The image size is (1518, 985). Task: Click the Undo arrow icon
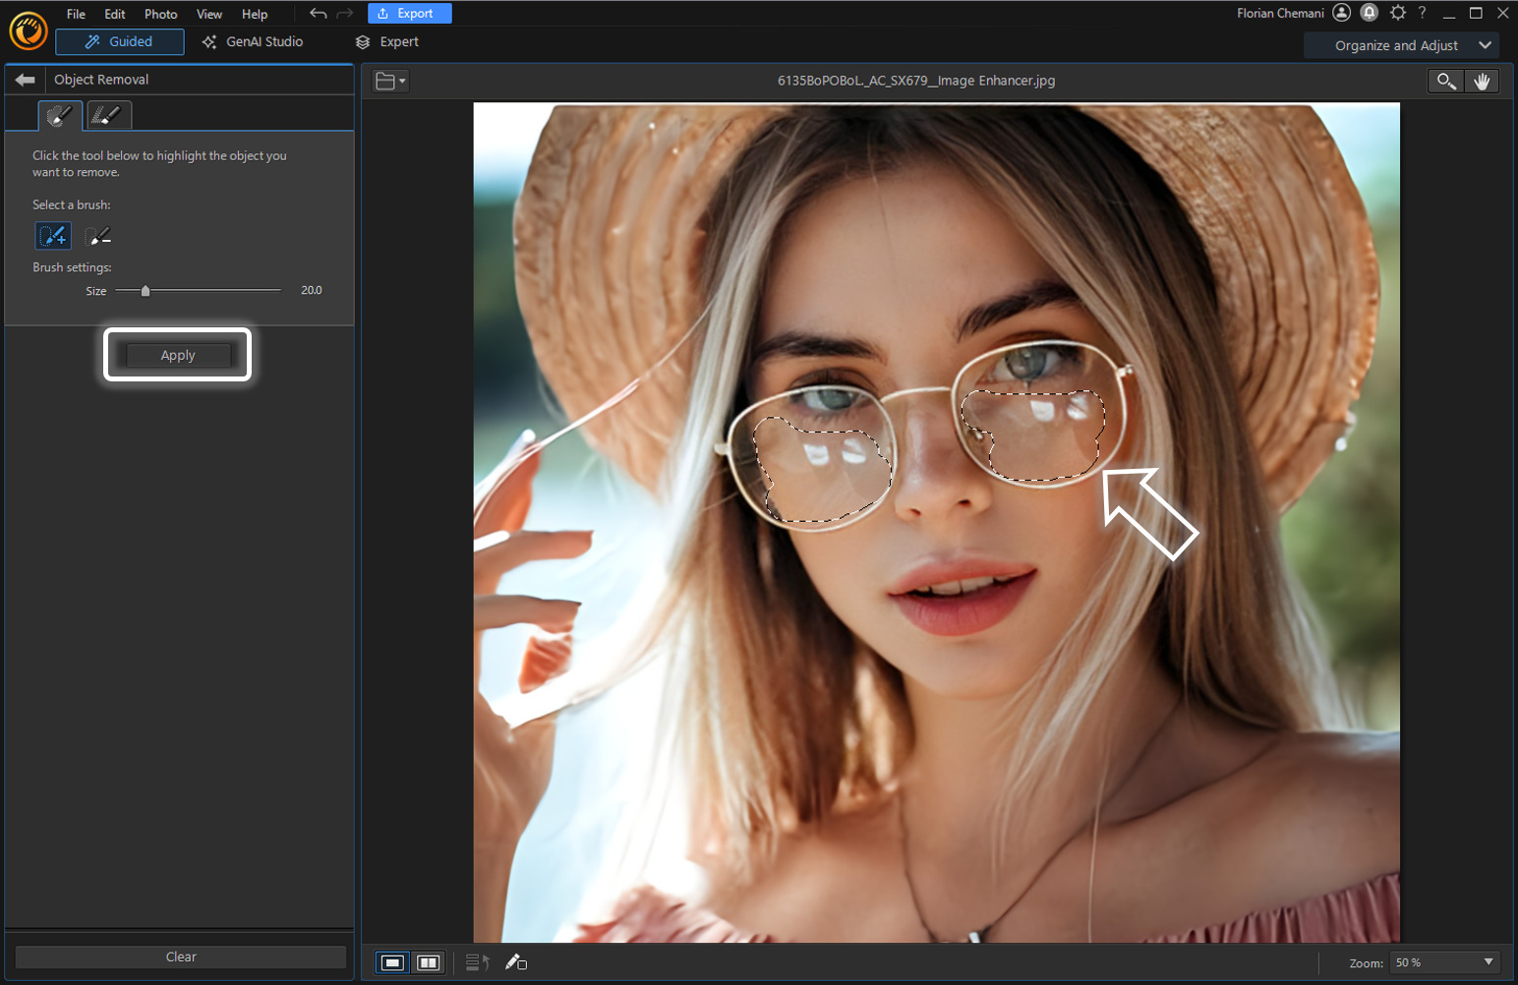317,14
